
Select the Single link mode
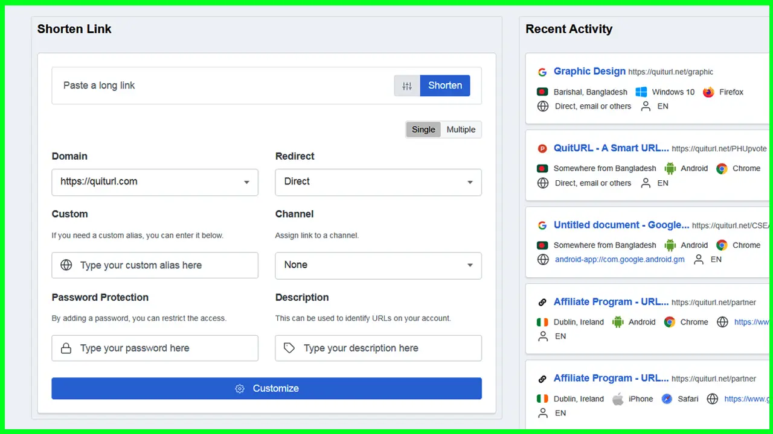tap(423, 130)
